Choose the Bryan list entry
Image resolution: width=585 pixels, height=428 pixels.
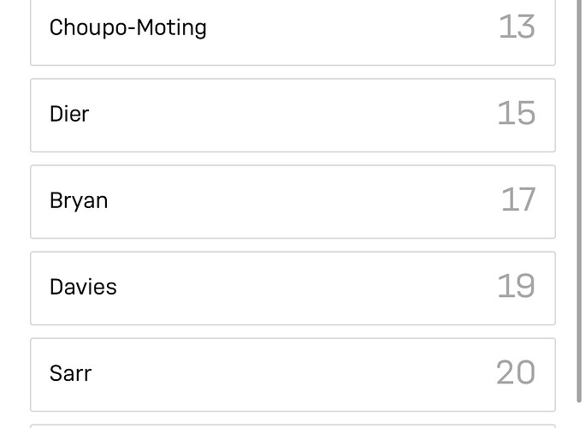[292, 202]
